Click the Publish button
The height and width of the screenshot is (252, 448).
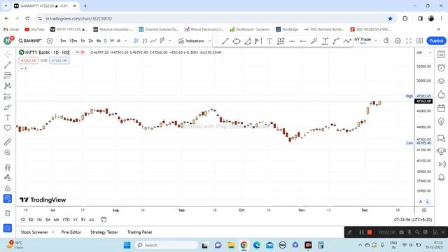pyautogui.click(x=436, y=41)
